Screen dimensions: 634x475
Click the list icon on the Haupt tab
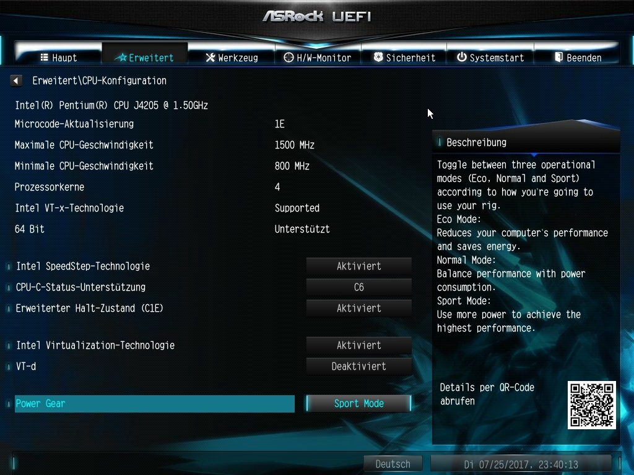click(x=44, y=58)
